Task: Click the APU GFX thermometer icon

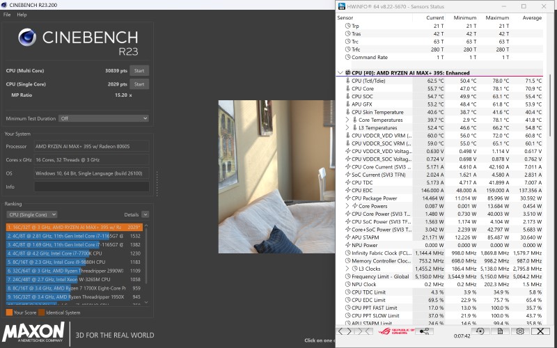Action: click(347, 104)
